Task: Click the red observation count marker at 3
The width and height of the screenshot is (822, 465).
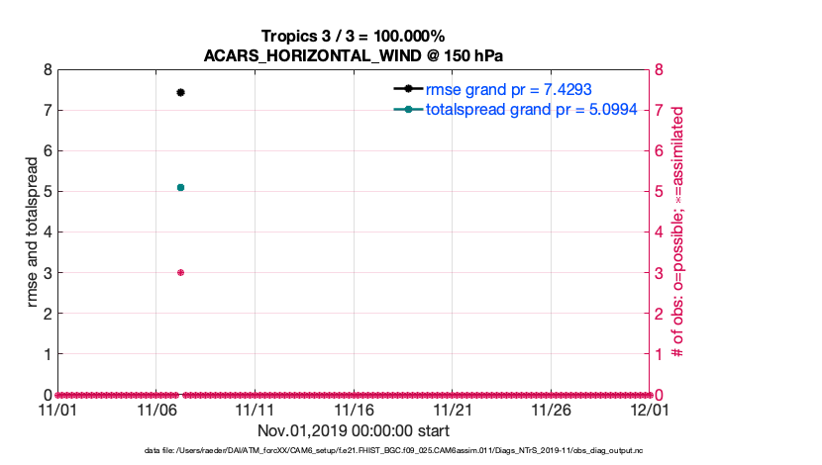Action: [x=180, y=272]
